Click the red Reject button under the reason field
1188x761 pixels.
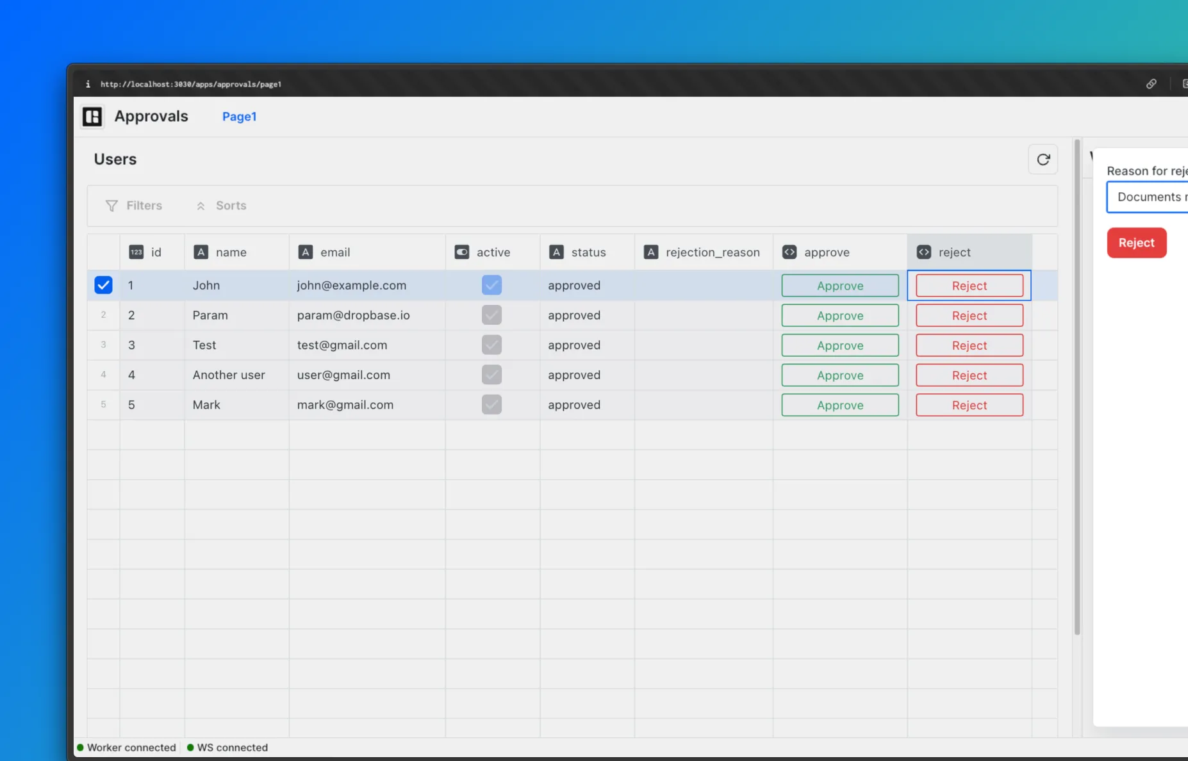coord(1135,243)
